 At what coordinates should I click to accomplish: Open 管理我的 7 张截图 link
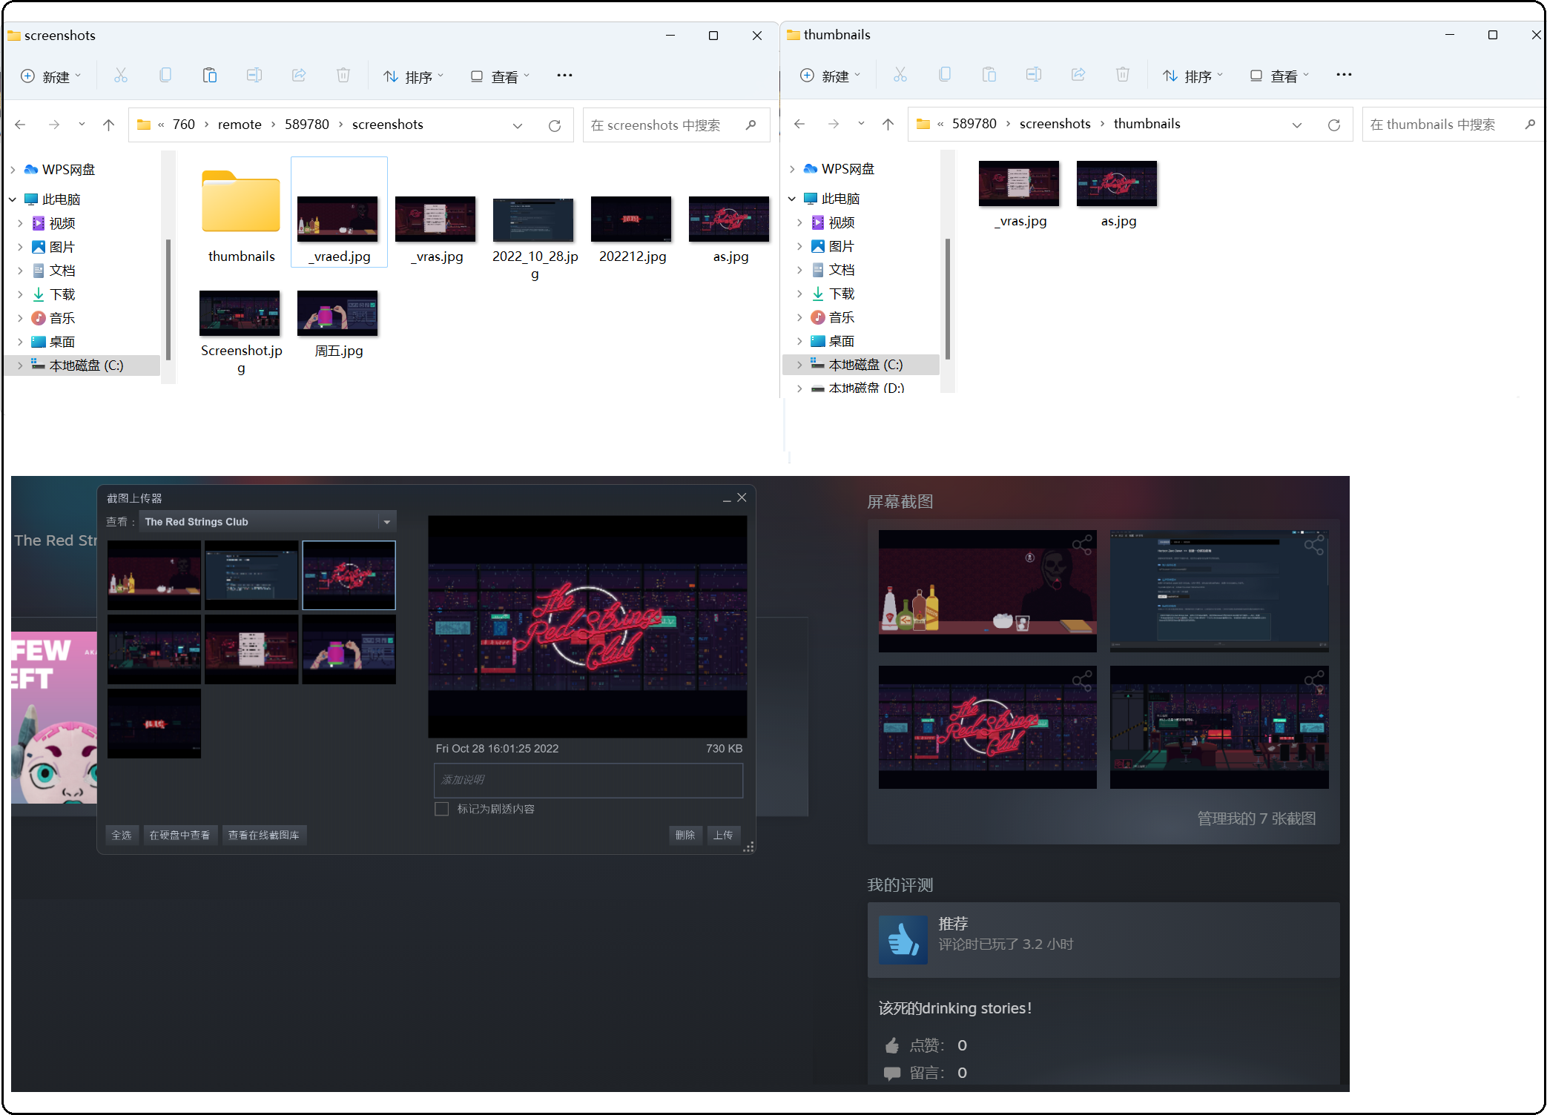click(x=1256, y=818)
